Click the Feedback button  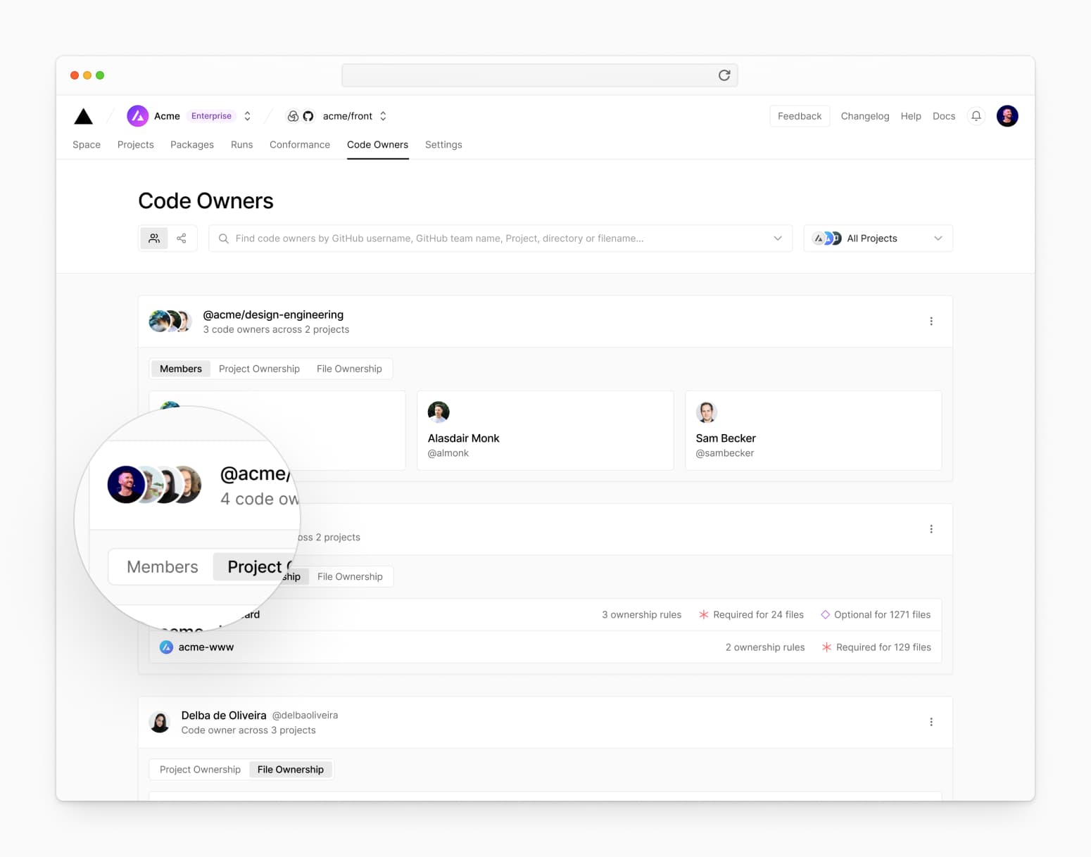coord(799,116)
